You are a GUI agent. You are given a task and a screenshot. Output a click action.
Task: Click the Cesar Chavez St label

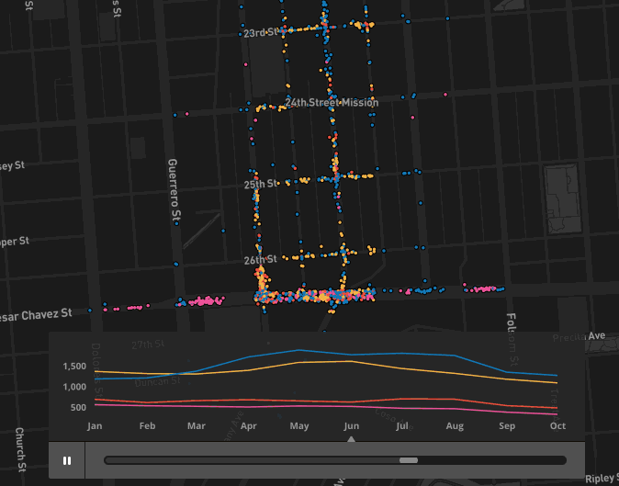36,315
